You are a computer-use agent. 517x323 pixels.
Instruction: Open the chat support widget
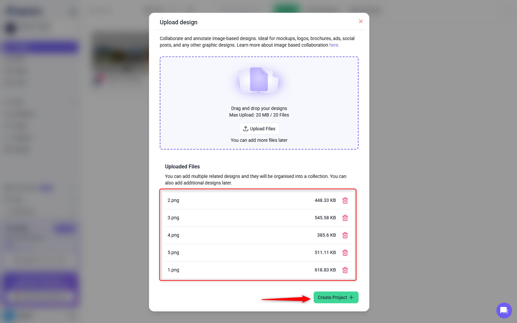click(504, 310)
